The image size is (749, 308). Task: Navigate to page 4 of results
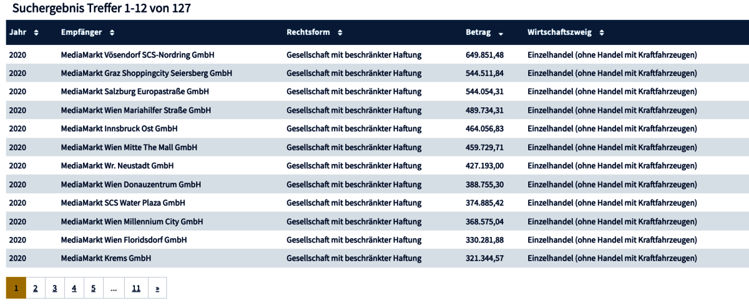tap(74, 288)
